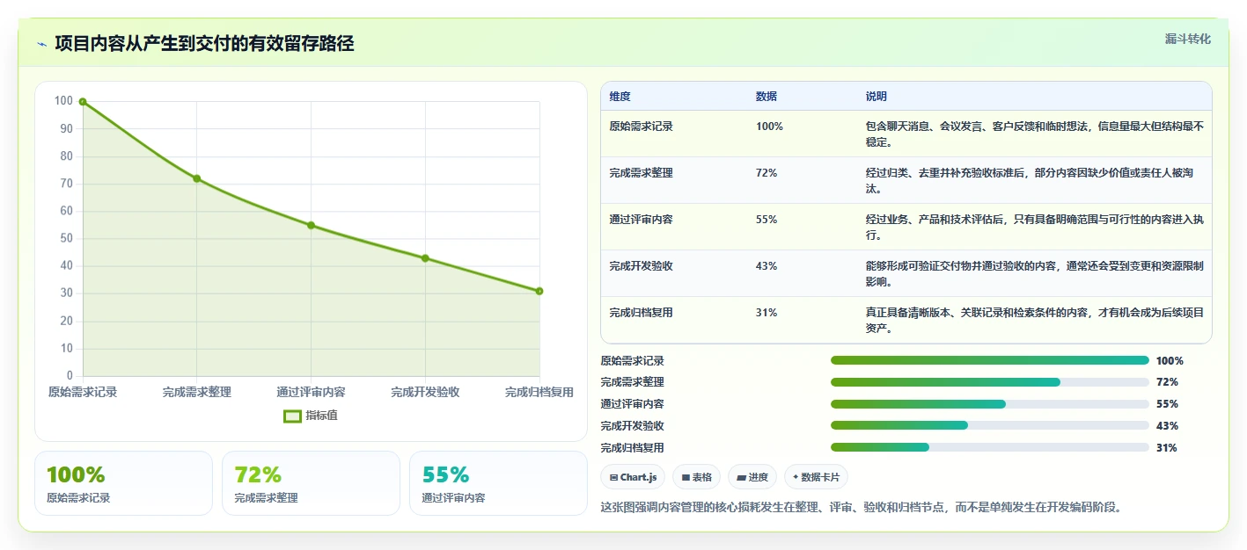Click description starting 能够形成可验证交付物
Screen dimensions: 1247x550
coord(1034,273)
